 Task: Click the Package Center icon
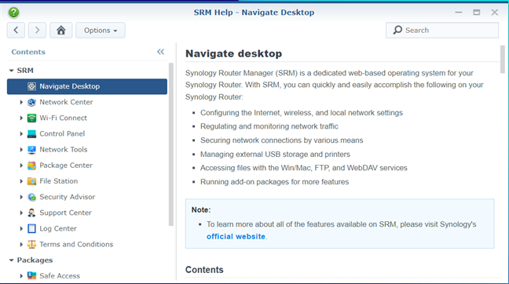pyautogui.click(x=31, y=166)
